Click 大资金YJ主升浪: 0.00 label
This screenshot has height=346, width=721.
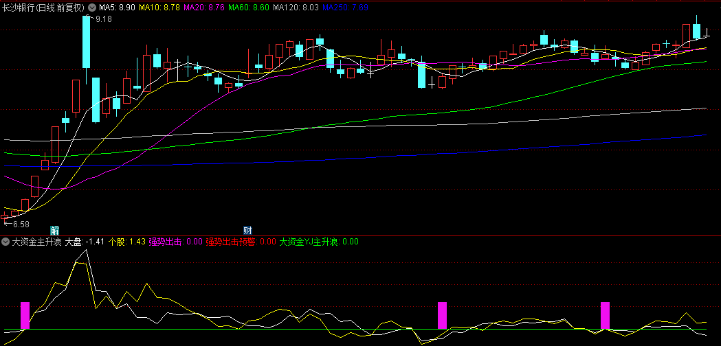tap(319, 242)
